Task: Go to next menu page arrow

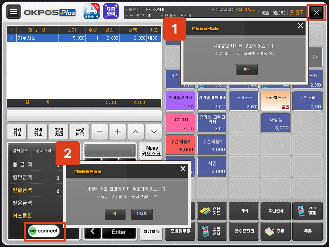Action: [315, 57]
